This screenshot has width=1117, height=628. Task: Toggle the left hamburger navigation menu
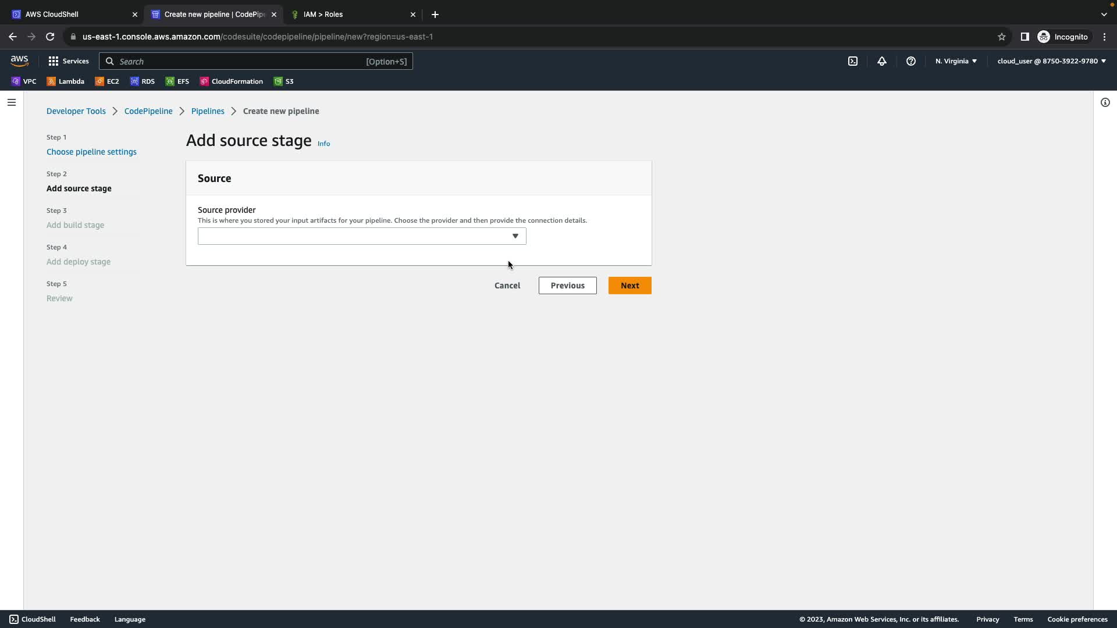click(12, 102)
